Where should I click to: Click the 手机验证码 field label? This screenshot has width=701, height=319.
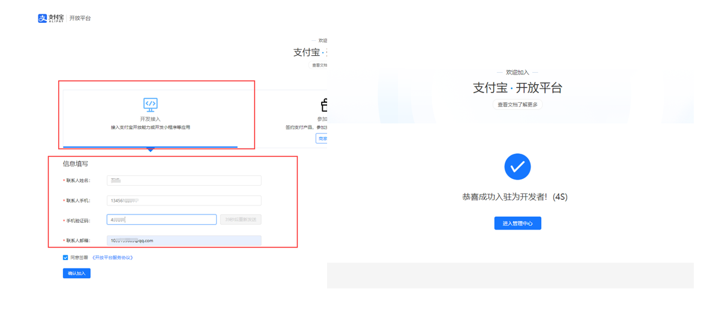[x=77, y=220]
